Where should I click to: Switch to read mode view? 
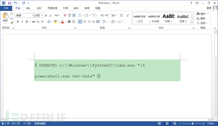point(159,123)
